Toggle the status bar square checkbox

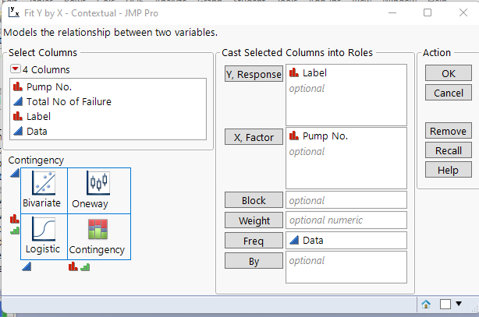click(444, 304)
